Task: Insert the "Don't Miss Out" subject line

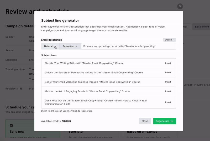Action: pos(168,102)
